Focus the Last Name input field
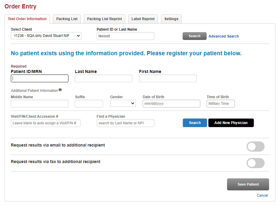Image resolution: width=279 pixels, height=206 pixels. [103, 78]
